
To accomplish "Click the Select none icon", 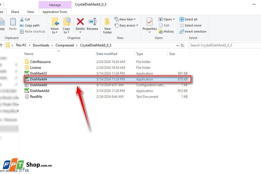I will (x=182, y=25).
